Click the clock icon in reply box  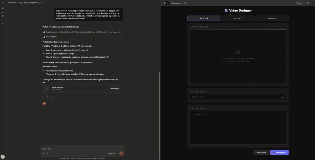47,153
